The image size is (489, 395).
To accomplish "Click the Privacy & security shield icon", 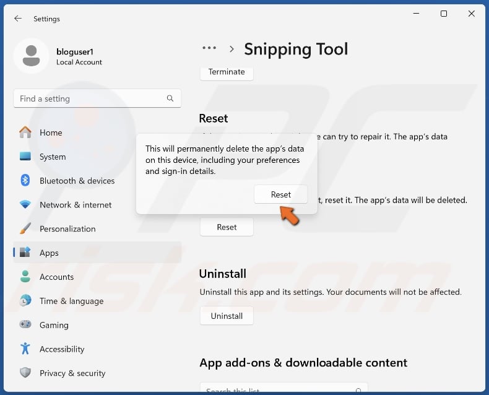I will pyautogui.click(x=25, y=373).
